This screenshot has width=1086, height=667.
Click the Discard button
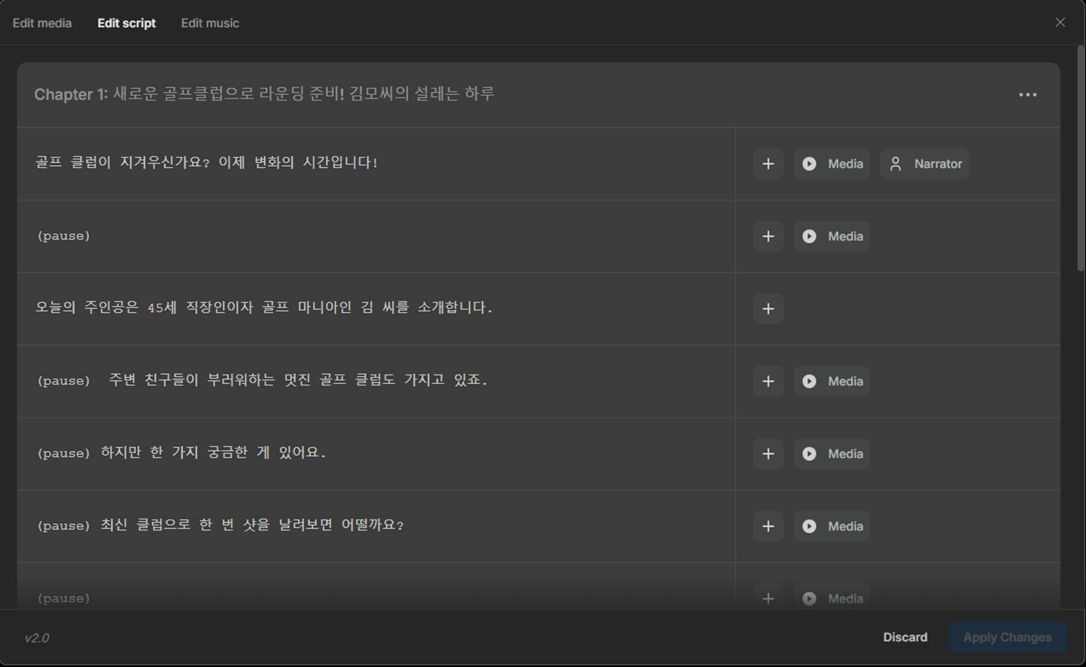[x=905, y=636]
